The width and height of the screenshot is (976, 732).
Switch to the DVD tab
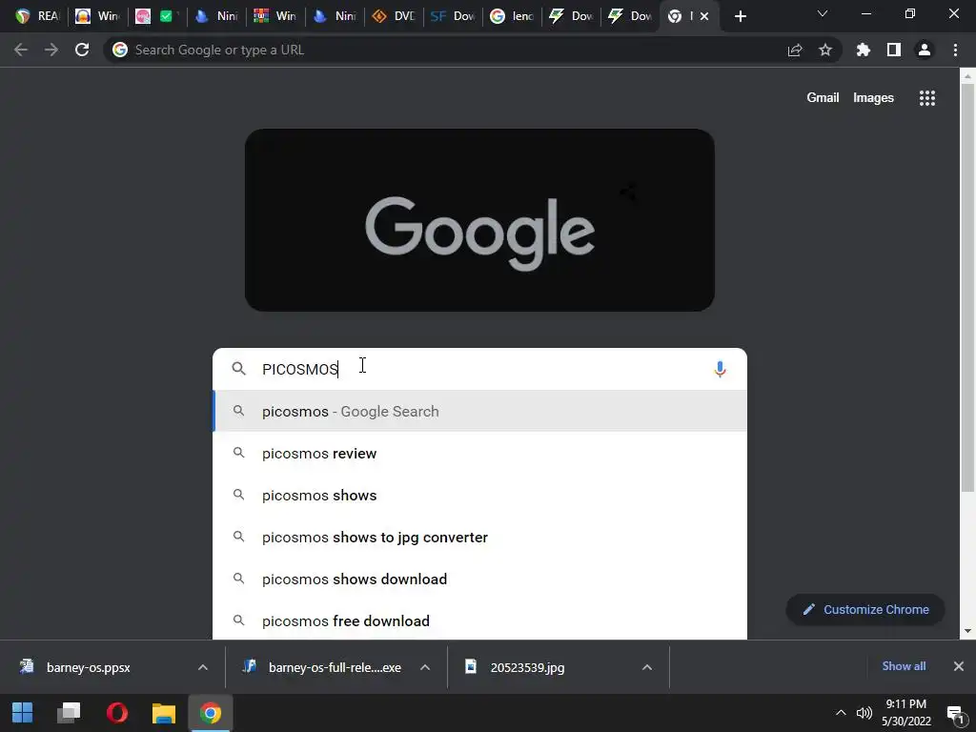394,16
